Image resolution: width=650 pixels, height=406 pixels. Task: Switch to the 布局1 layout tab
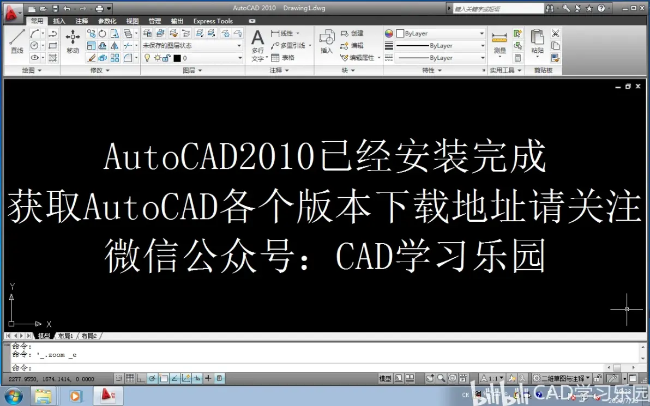click(x=65, y=336)
